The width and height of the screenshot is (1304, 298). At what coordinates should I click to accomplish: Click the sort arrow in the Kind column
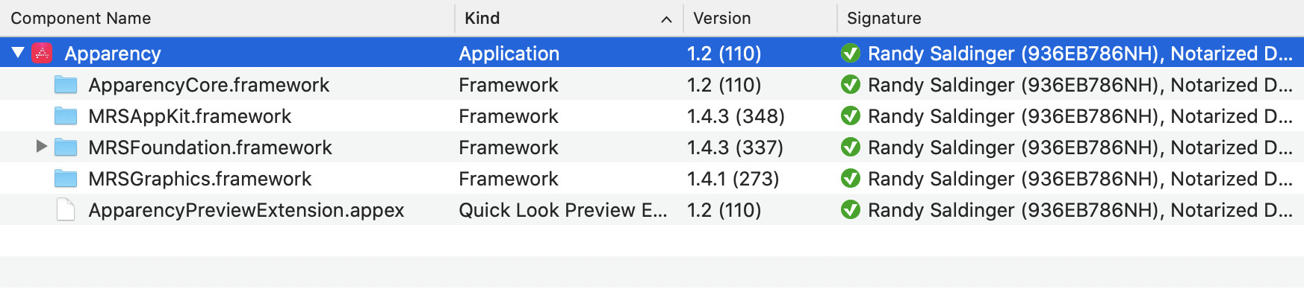666,19
